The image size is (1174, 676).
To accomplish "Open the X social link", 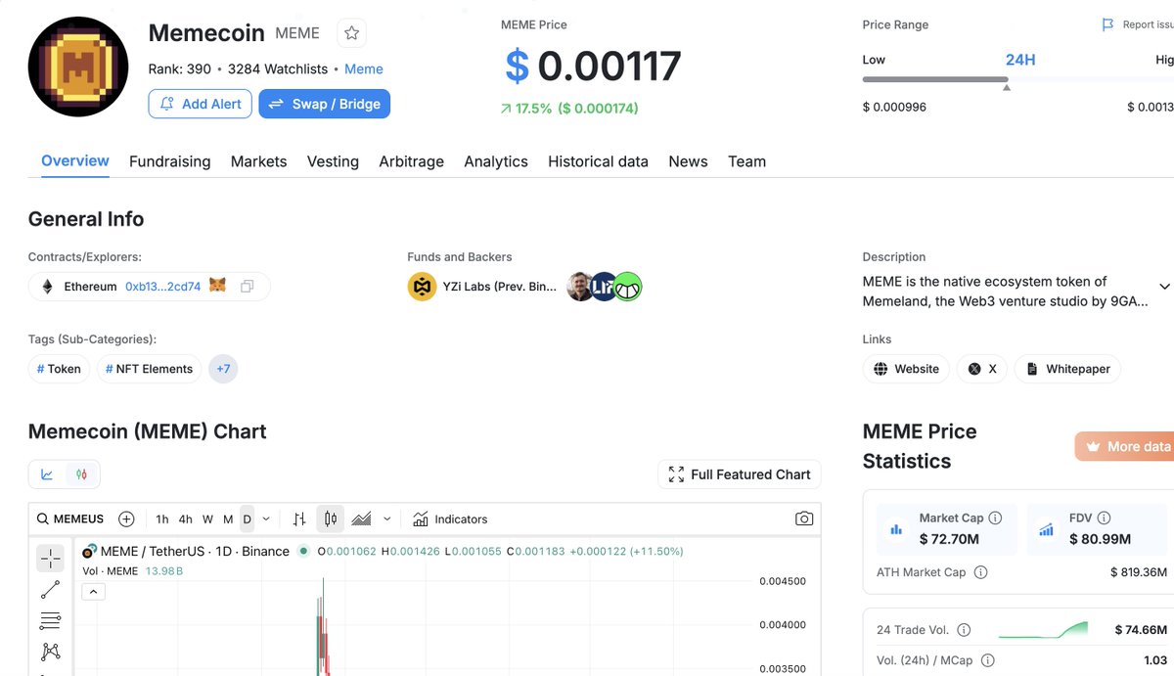I will tap(982, 369).
